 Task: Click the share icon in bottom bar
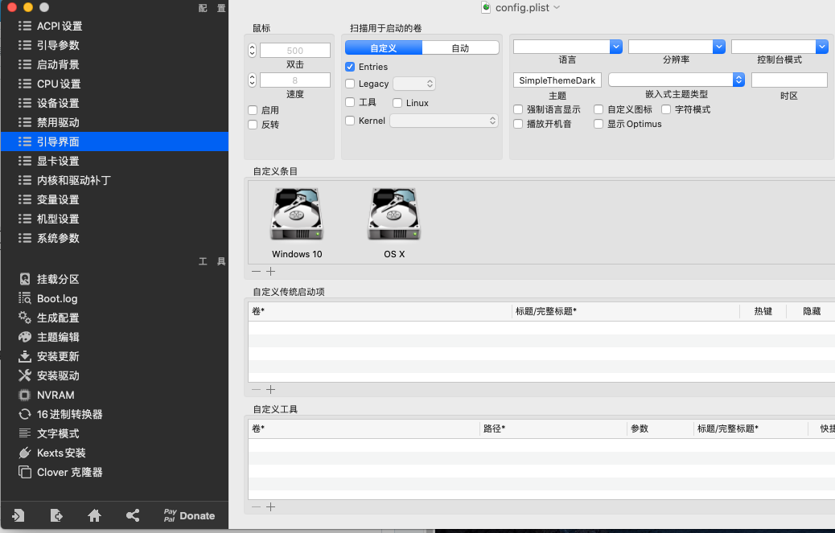133,515
